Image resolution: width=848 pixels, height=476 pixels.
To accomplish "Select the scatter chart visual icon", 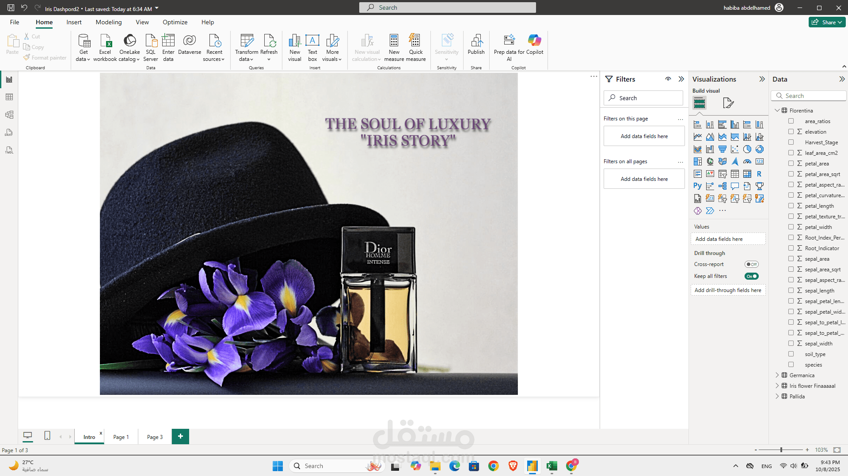I will pyautogui.click(x=734, y=149).
